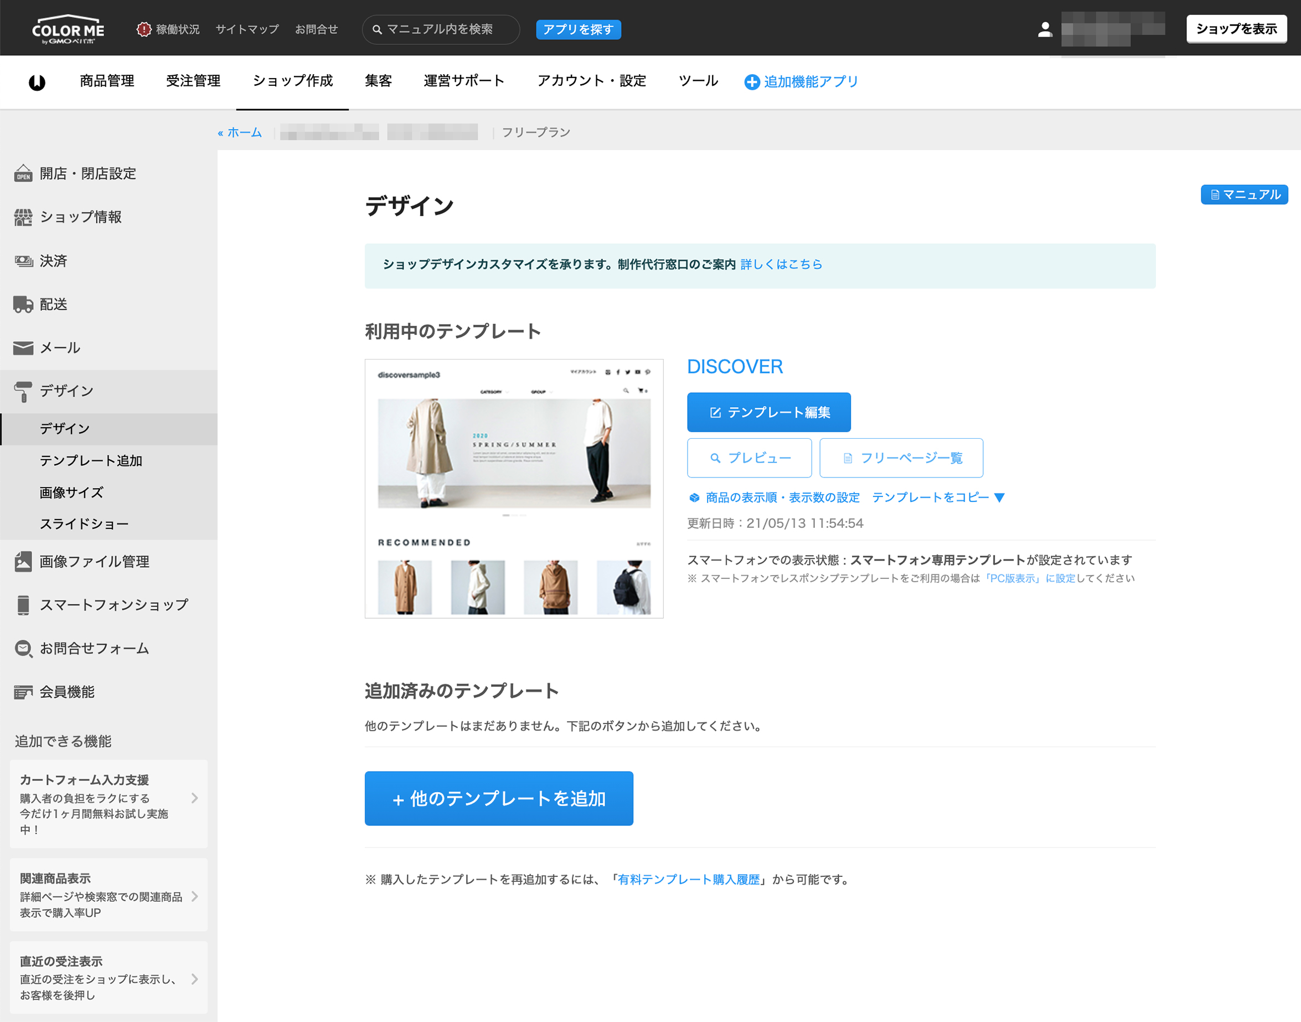Collapse the デザイン sidebar section
Image resolution: width=1301 pixels, height=1022 pixels.
[66, 391]
